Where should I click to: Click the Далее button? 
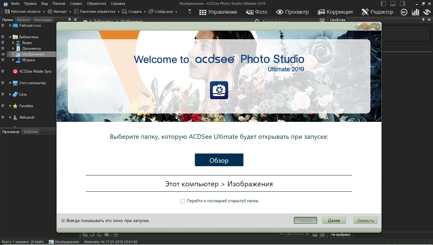[x=334, y=220]
